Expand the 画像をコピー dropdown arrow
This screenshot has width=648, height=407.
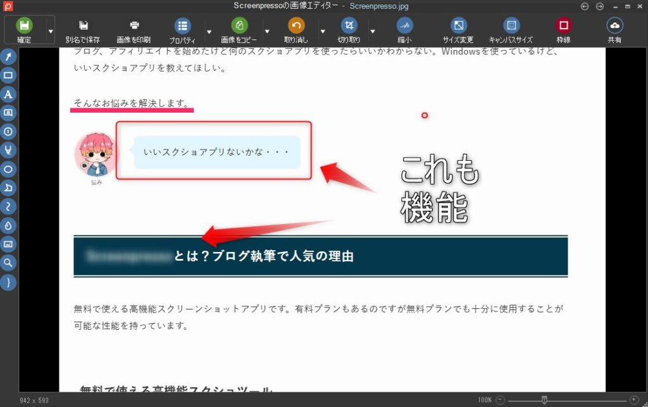266,30
